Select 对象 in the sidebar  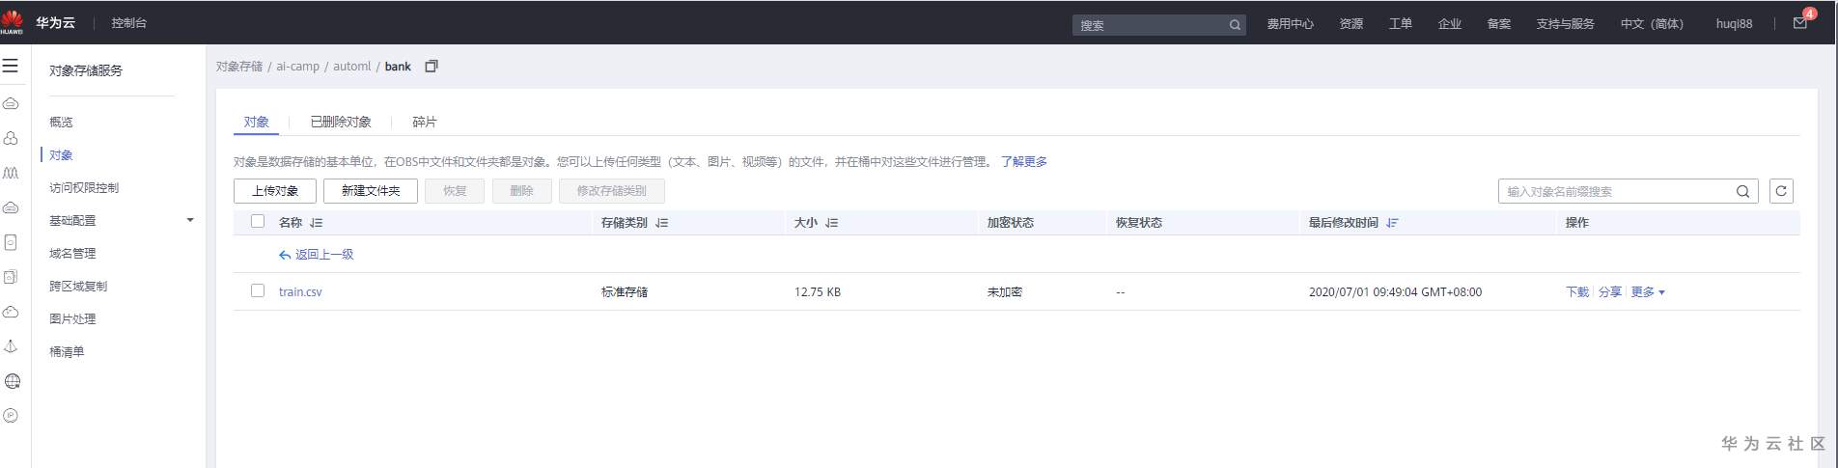[61, 155]
